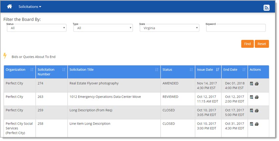This screenshot has width=279, height=141.
Task: Select 'Real Estate Flyover photography' title
Action: (x=94, y=83)
